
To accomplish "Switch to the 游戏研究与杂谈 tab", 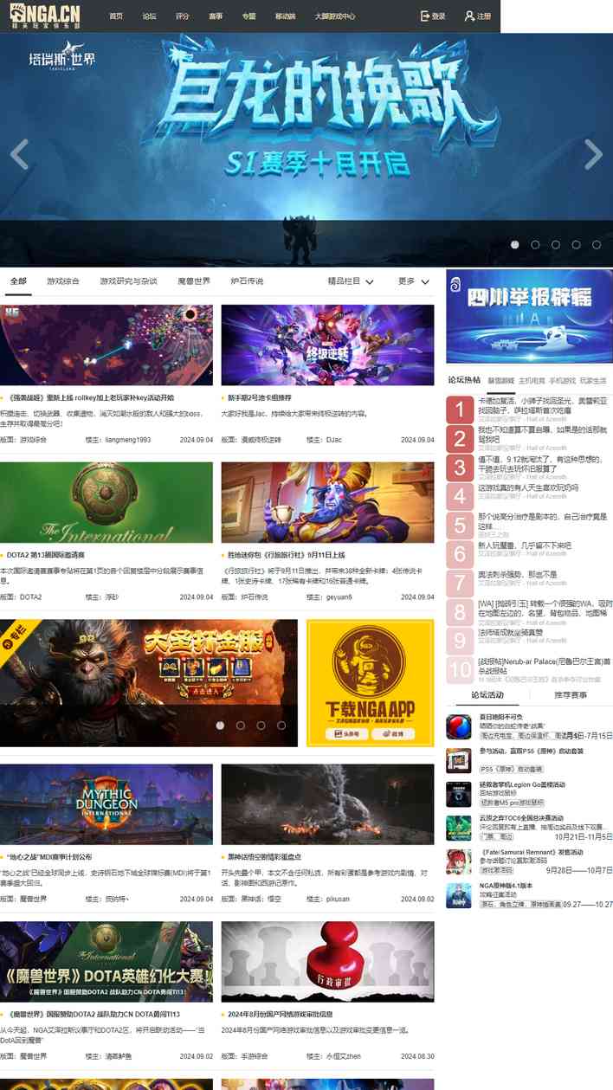I will (128, 281).
